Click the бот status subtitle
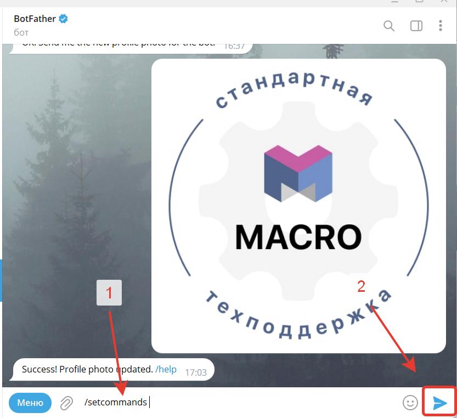Screen dimensions: 457x418 [x=21, y=32]
